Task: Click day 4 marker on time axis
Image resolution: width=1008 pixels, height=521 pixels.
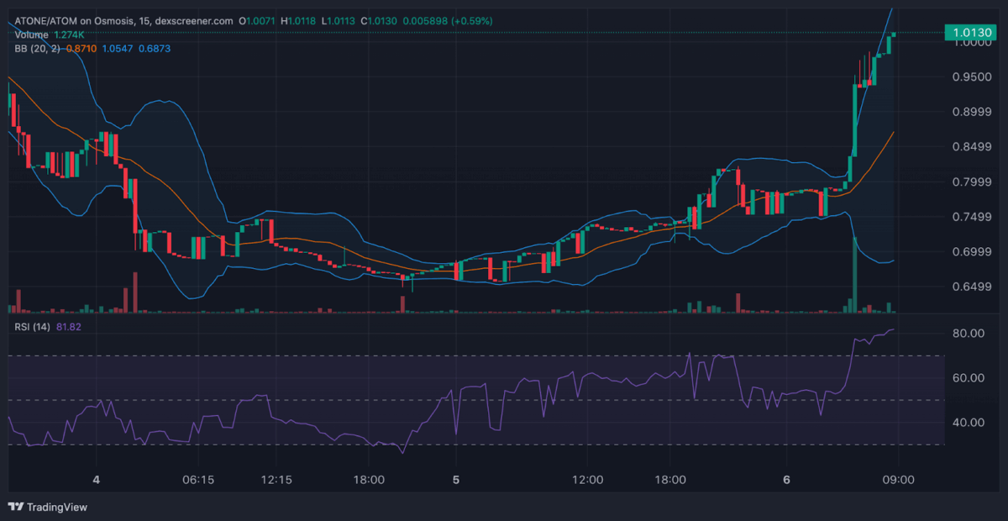Action: 97,480
